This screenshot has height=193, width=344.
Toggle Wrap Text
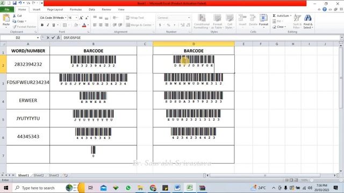click(x=135, y=18)
